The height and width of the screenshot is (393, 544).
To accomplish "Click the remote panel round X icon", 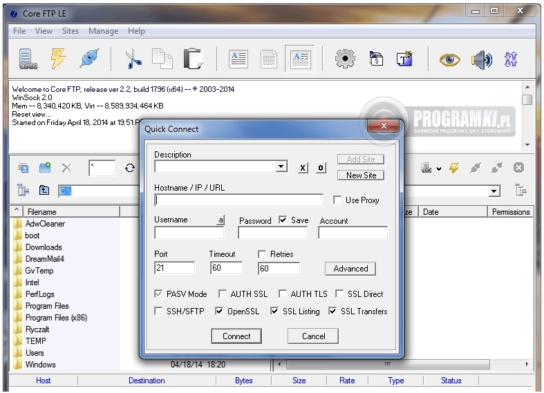I will click(x=518, y=168).
